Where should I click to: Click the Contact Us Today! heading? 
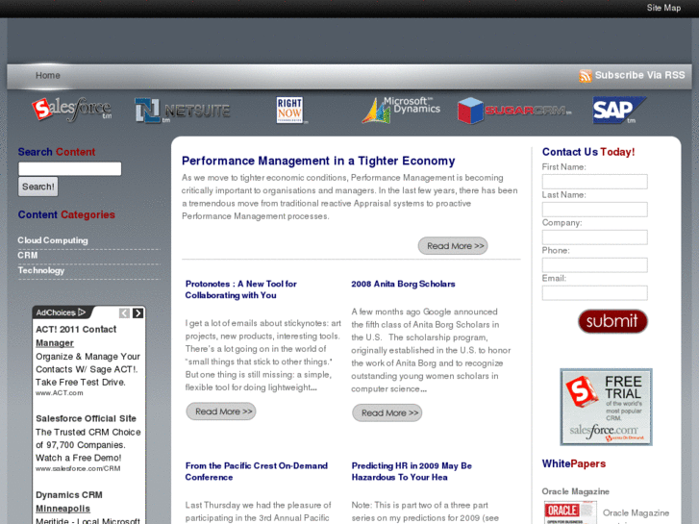pos(588,152)
